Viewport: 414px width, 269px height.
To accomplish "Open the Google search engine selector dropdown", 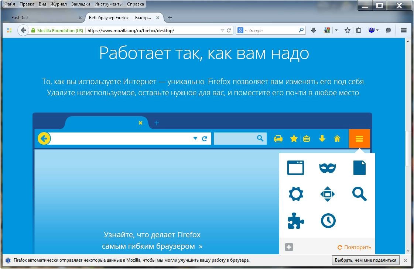I will pyautogui.click(x=242, y=31).
